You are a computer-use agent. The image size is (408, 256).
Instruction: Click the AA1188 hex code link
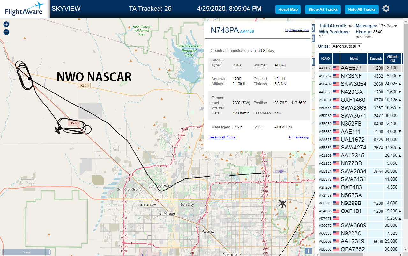(247, 31)
